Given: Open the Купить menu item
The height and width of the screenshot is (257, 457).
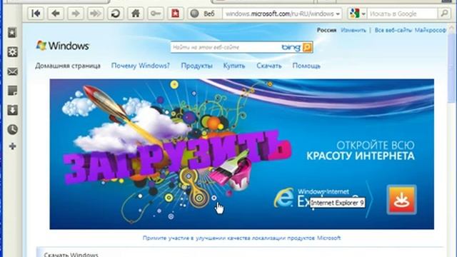Looking at the screenshot, I should pyautogui.click(x=234, y=66).
